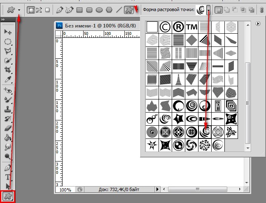Click the Док: 732,4K/0 байт status text
The height and width of the screenshot is (203, 266).
click(x=119, y=189)
